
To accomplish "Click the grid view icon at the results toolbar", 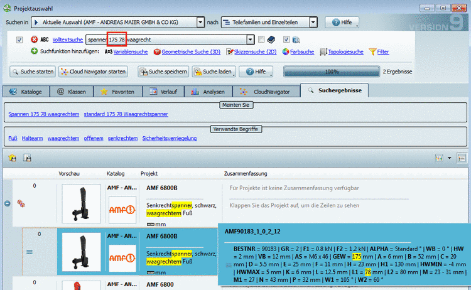I will [x=439, y=158].
